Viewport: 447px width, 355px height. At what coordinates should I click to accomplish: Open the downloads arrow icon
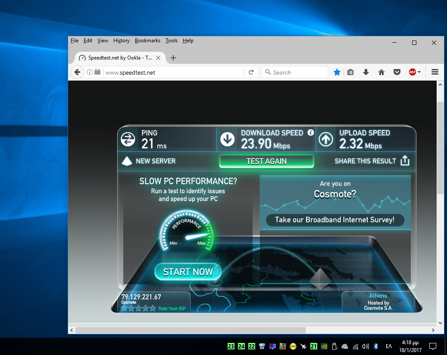tap(366, 72)
